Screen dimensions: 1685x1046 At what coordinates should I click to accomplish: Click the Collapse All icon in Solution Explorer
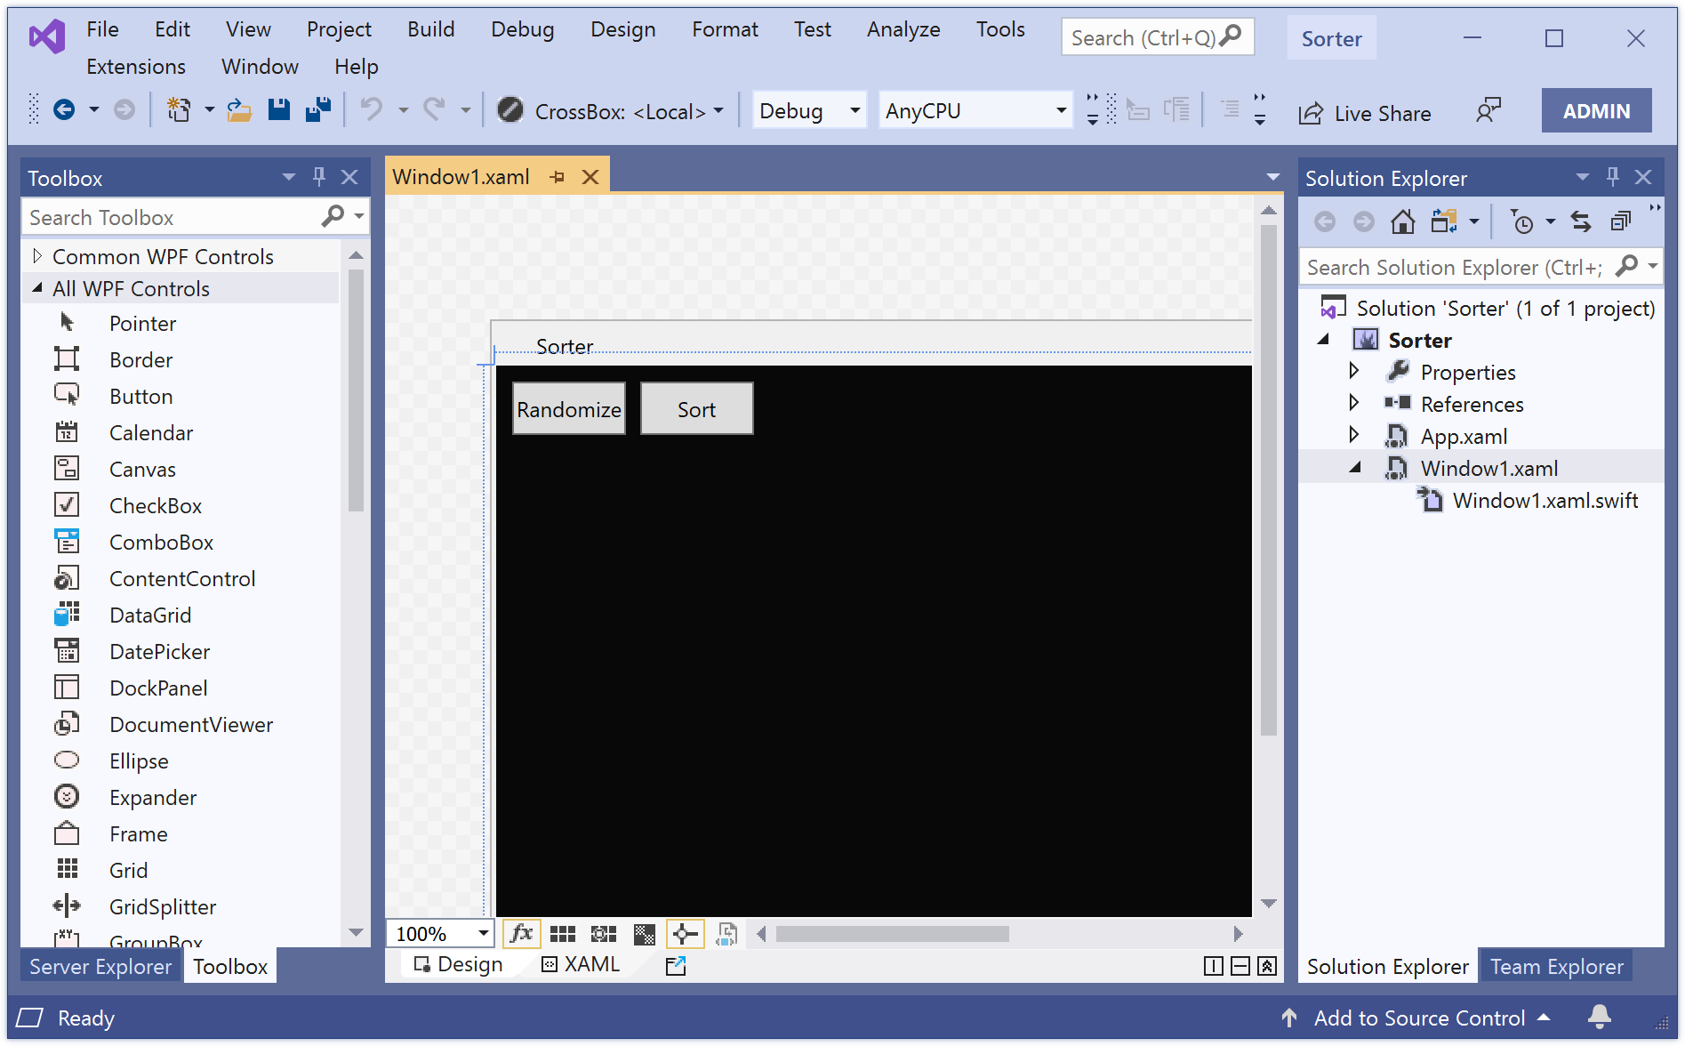[x=1621, y=221]
